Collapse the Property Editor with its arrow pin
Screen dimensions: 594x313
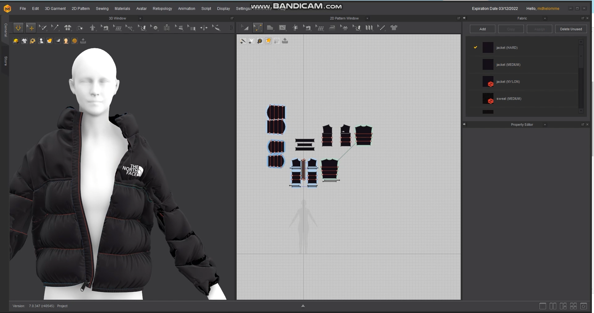[x=464, y=125]
